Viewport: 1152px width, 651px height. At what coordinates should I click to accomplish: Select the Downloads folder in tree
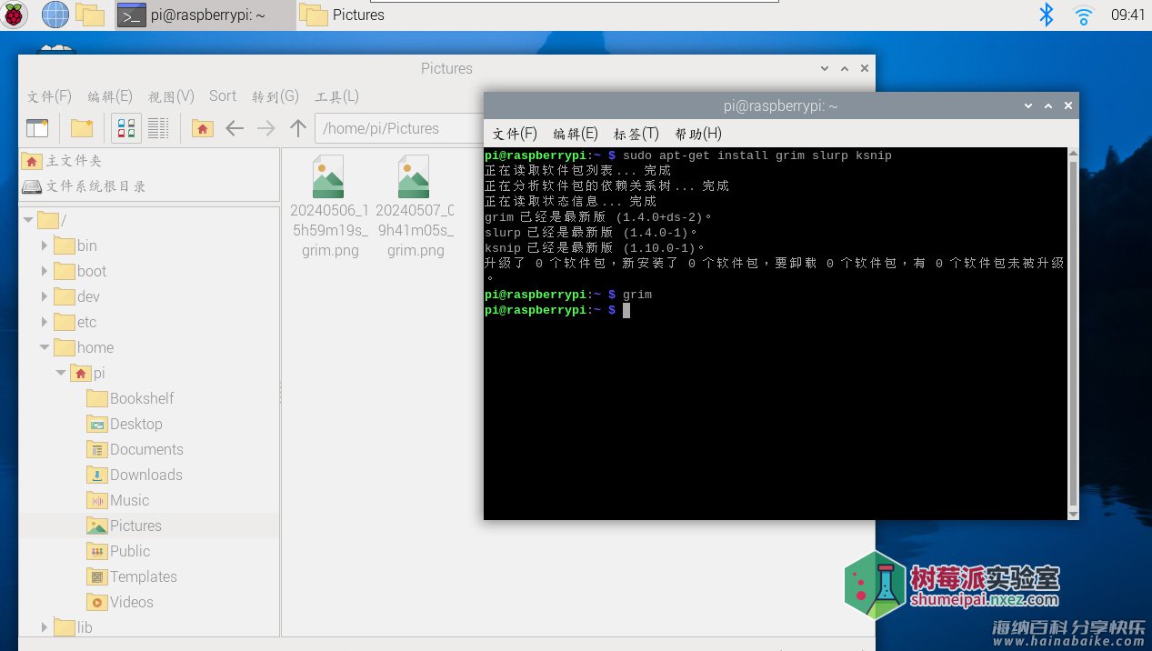pos(145,475)
